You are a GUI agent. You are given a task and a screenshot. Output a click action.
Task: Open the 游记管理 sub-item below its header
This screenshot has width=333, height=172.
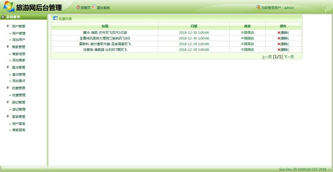click(x=19, y=109)
